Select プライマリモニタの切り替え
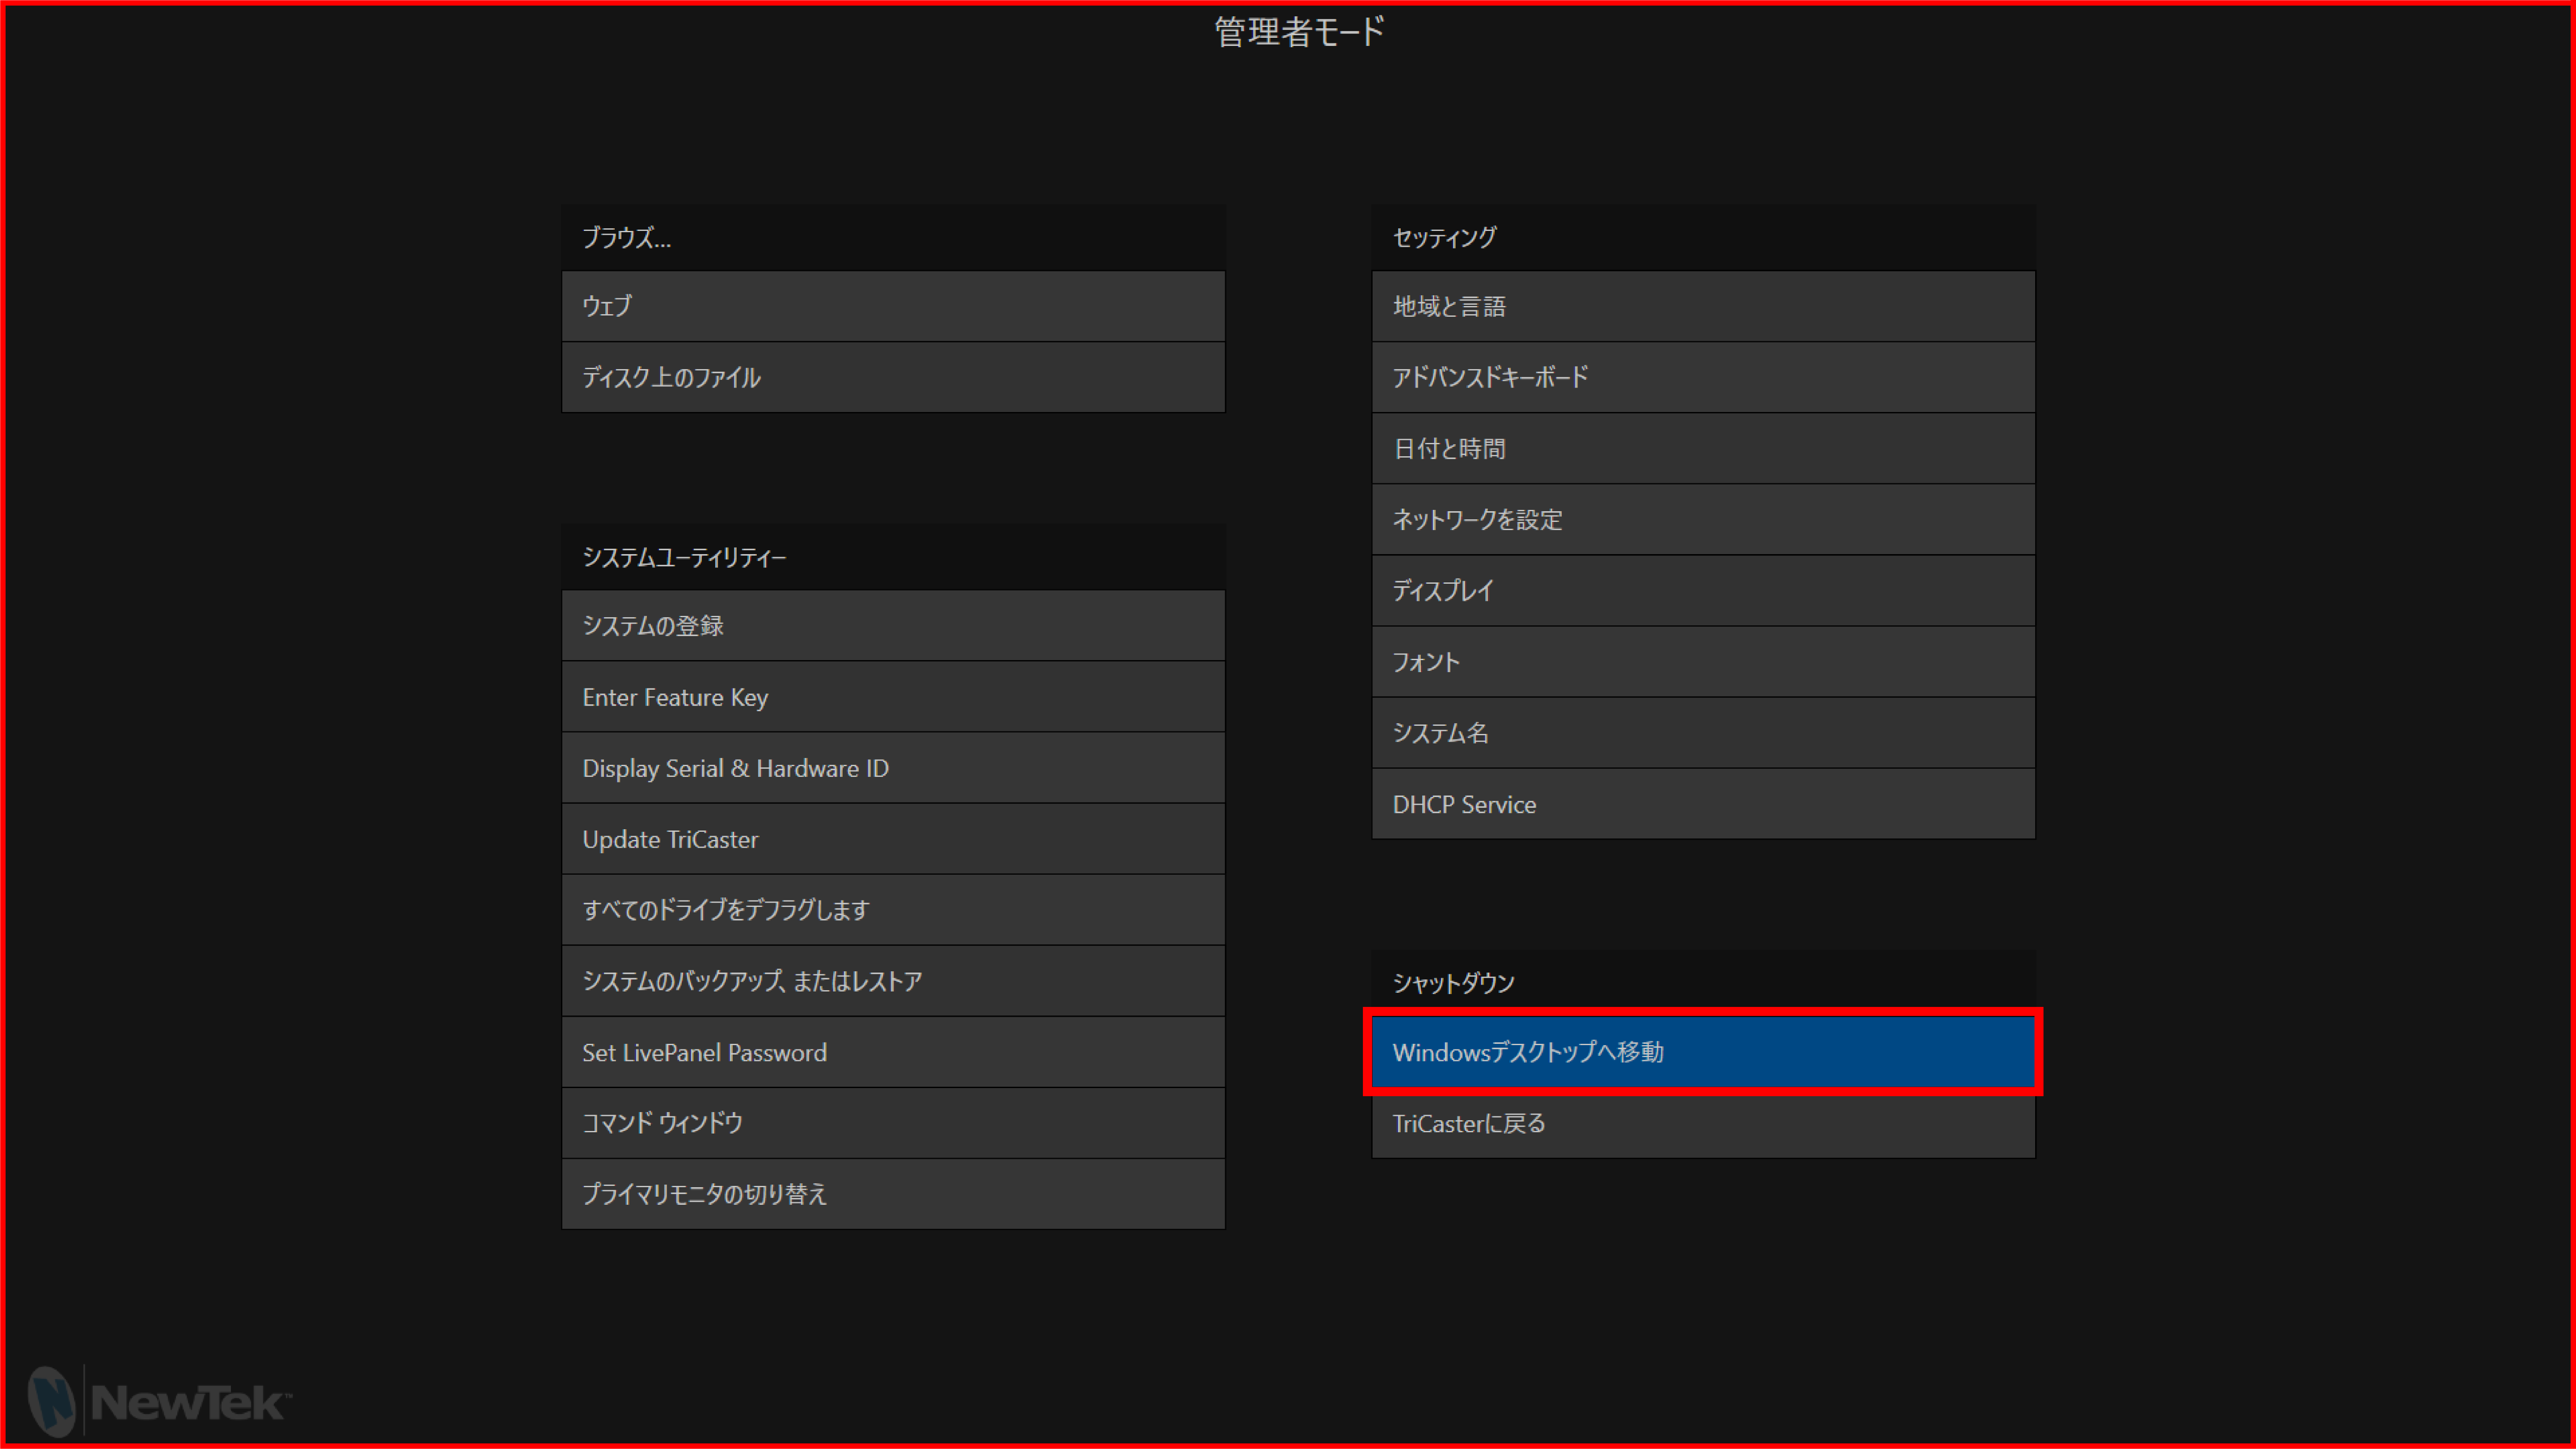The width and height of the screenshot is (2576, 1449). pyautogui.click(x=893, y=1194)
